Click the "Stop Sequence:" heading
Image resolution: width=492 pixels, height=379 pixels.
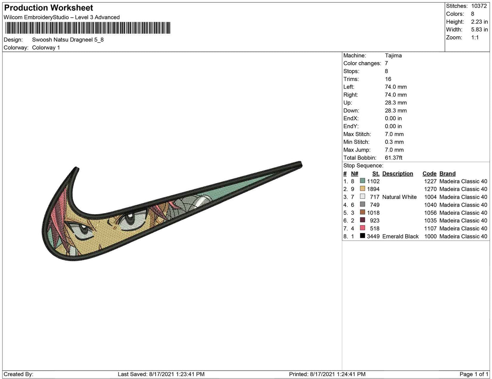pyautogui.click(x=363, y=166)
